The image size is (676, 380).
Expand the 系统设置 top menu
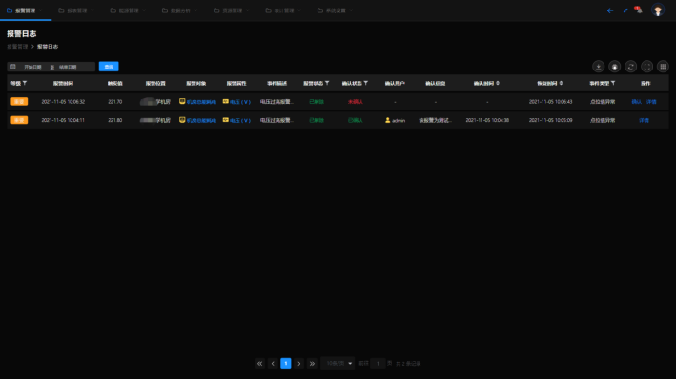coord(335,10)
